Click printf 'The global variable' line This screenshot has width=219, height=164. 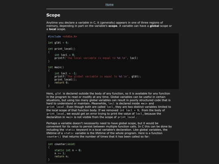tap(98, 77)
